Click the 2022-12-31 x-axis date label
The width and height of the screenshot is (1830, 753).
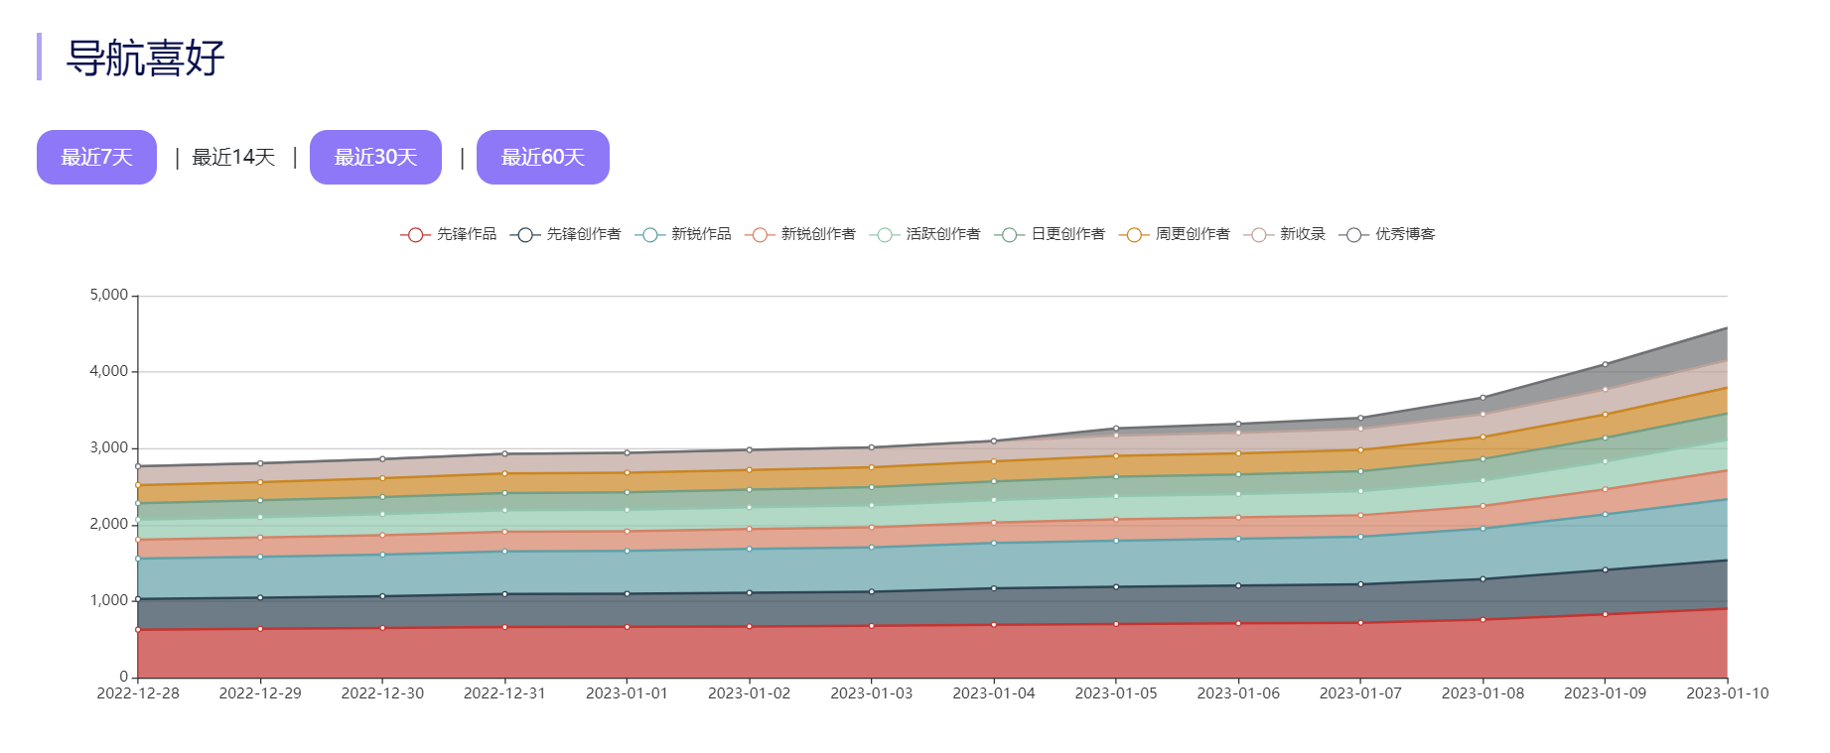pos(504,693)
